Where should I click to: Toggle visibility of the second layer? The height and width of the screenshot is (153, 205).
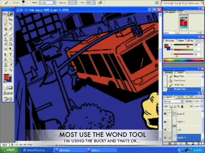(x=165, y=122)
